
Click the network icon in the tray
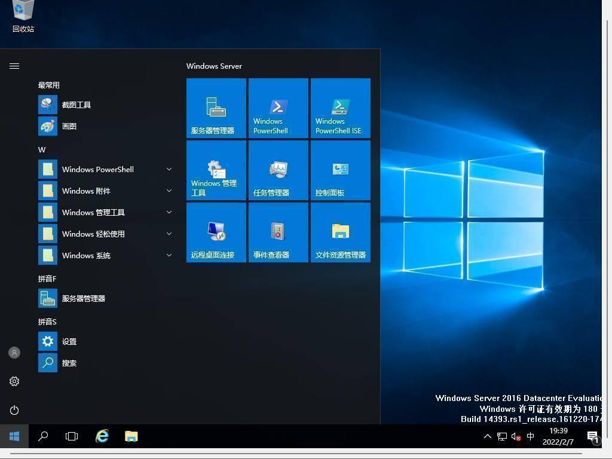click(x=502, y=436)
